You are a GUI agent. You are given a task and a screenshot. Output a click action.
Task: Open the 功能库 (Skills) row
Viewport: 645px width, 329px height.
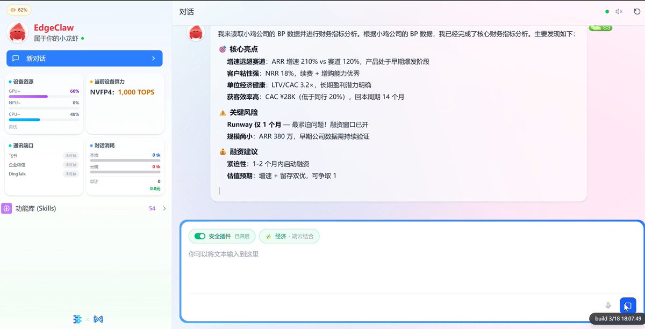tap(84, 208)
